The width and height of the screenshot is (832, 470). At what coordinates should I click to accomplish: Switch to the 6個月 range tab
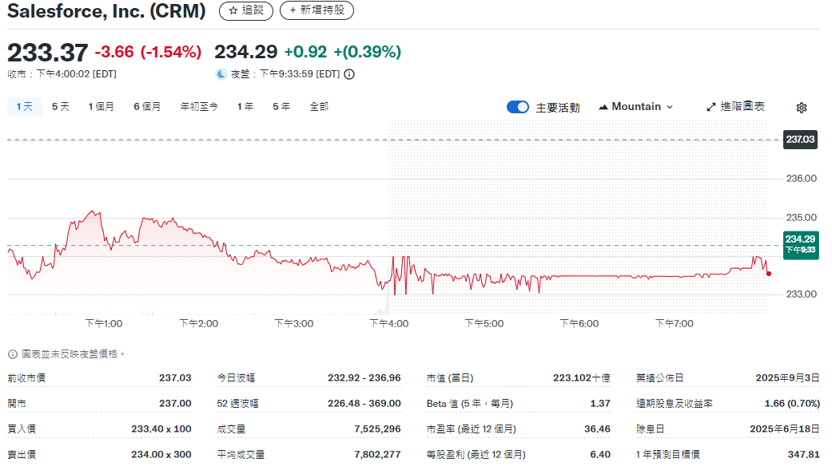click(x=147, y=106)
